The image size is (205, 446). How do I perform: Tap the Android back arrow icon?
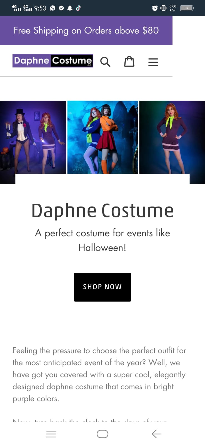157,434
